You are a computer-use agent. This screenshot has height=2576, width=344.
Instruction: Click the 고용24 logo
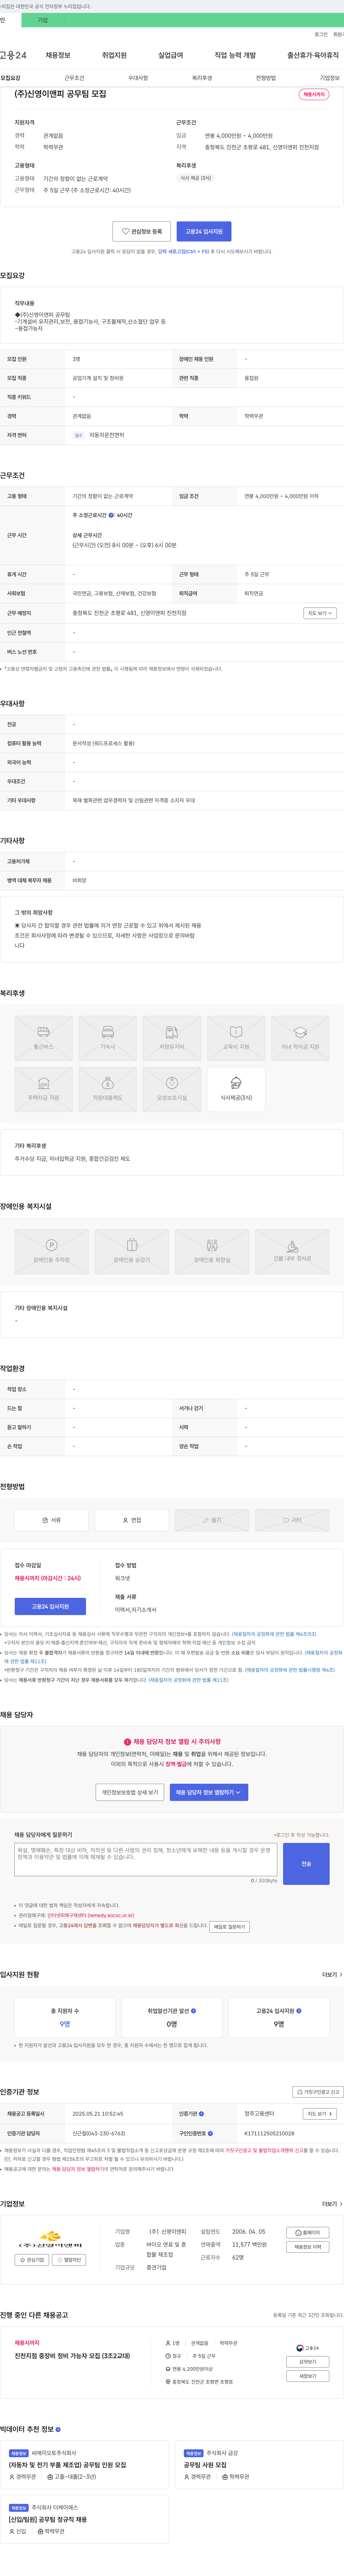click(13, 55)
